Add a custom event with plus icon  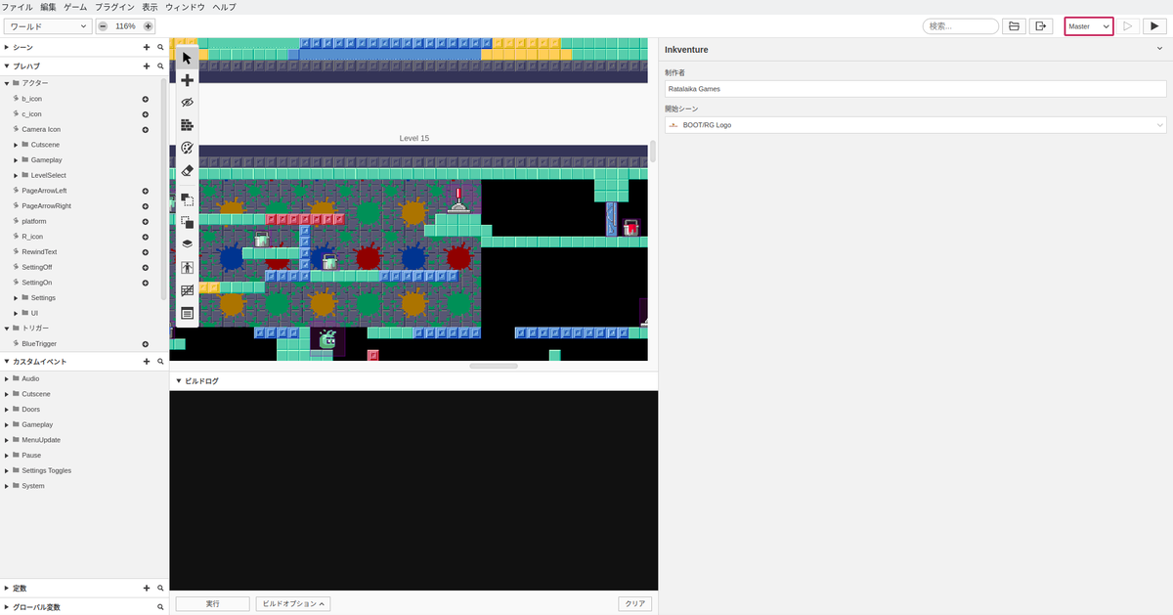pos(147,362)
